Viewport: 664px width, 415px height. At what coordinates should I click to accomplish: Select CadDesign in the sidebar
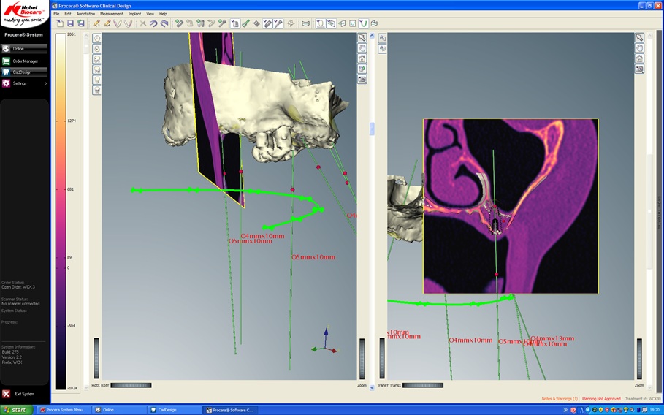(24, 72)
